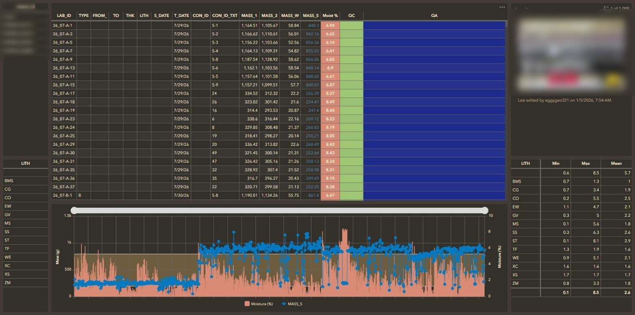This screenshot has width=635, height=315.
Task: Toggle Moisture (%) series in chart legend
Action: 258,304
